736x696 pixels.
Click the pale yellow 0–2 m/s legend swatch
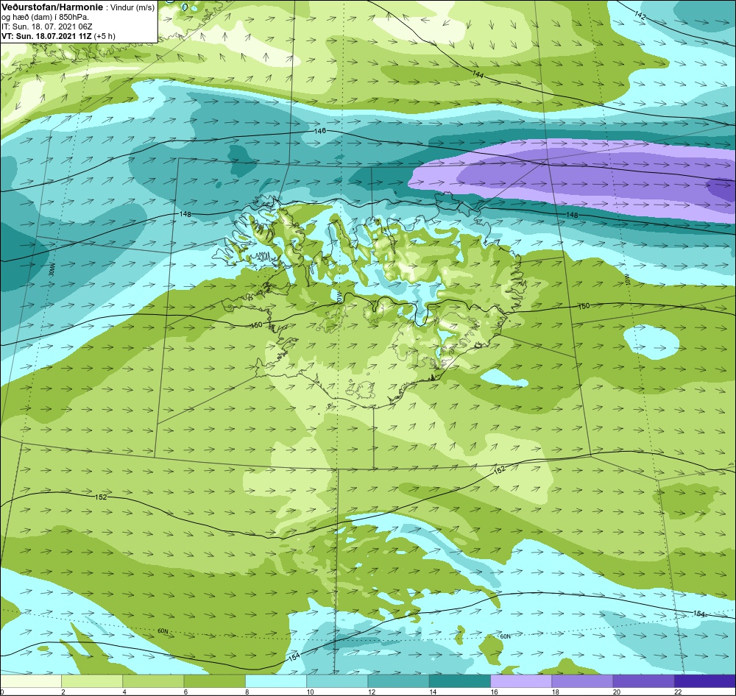click(30, 681)
